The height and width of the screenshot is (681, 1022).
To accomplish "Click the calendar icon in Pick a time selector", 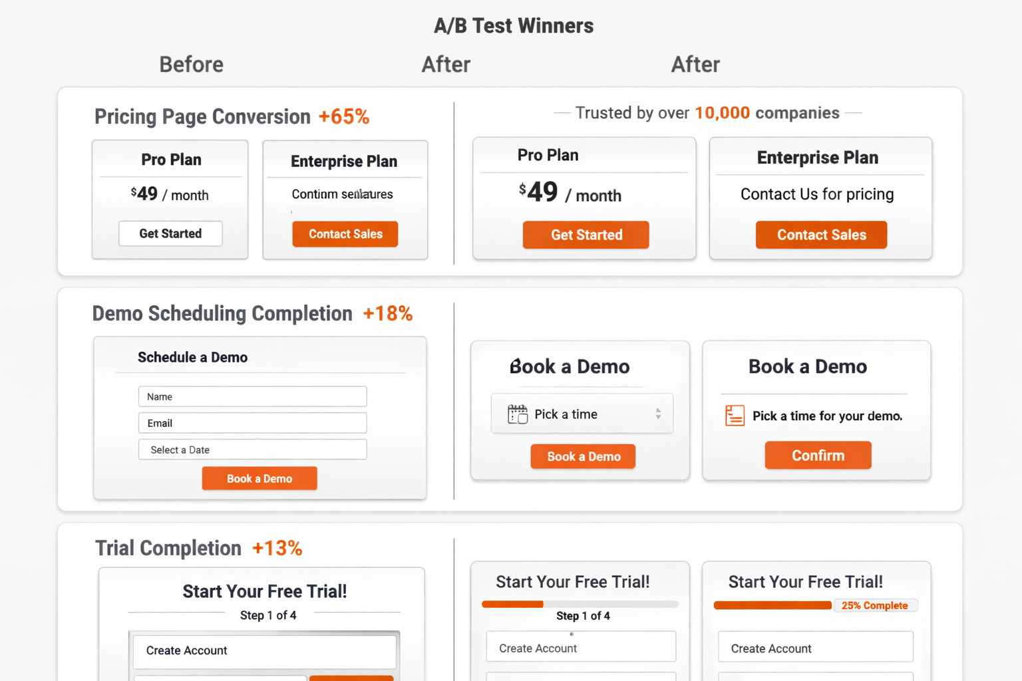I will pyautogui.click(x=518, y=413).
